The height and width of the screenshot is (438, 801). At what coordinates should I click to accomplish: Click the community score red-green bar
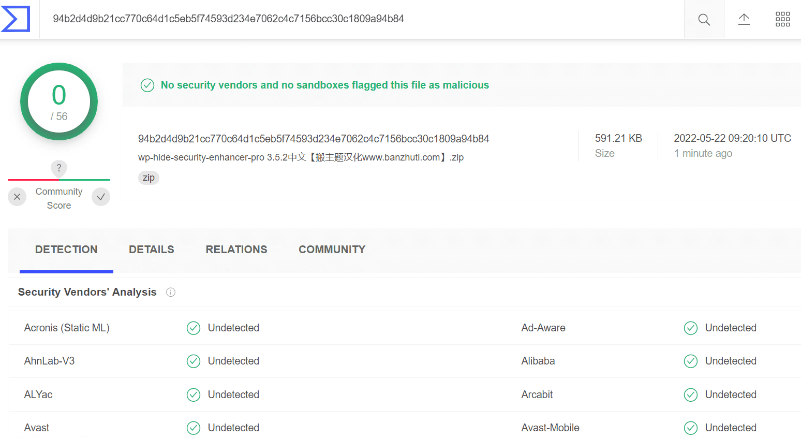pos(59,180)
